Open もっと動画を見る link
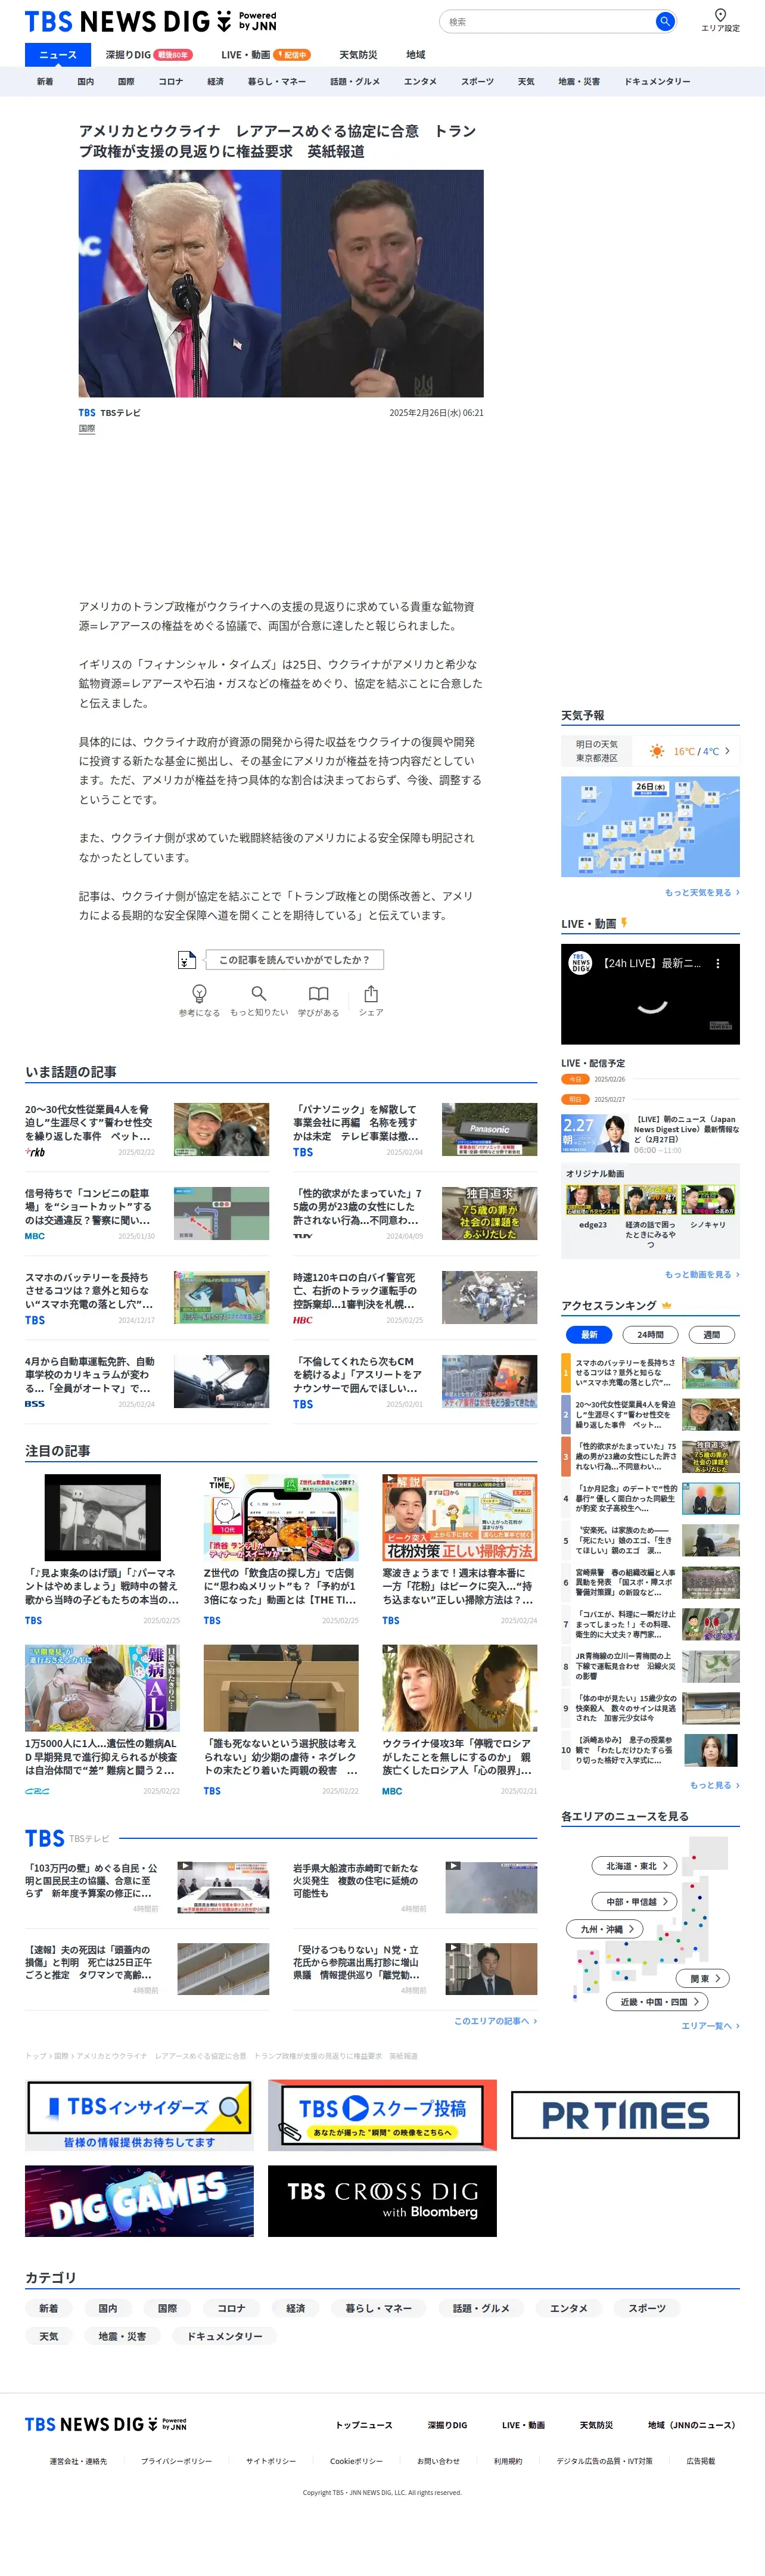The height and width of the screenshot is (2576, 765). coord(702,1274)
